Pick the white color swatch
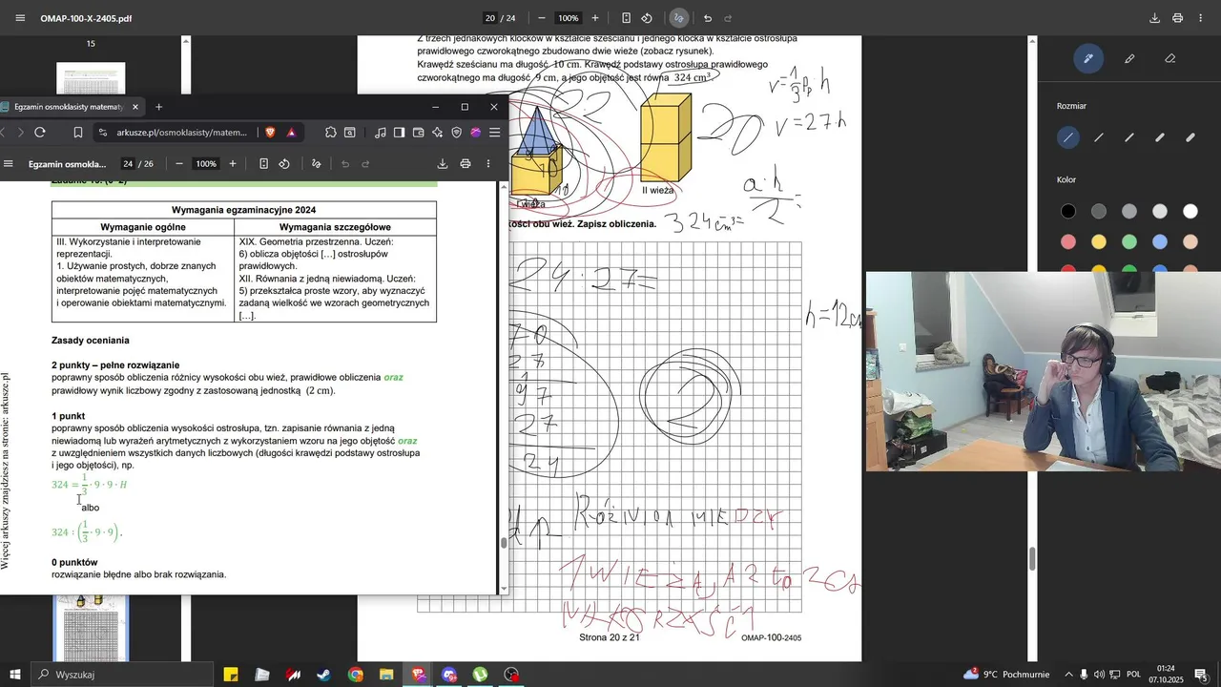Image resolution: width=1221 pixels, height=687 pixels. (1190, 211)
